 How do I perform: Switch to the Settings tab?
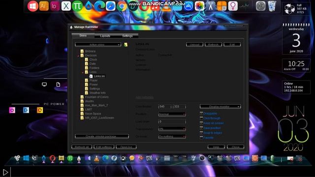(127, 36)
